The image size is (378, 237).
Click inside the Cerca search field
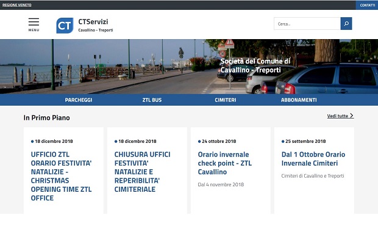307,23
